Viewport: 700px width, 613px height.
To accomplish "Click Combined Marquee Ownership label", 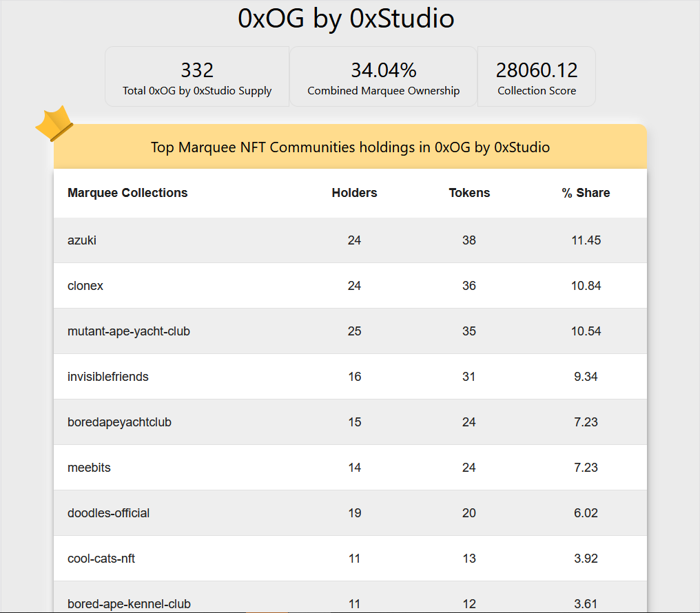I will (x=384, y=91).
